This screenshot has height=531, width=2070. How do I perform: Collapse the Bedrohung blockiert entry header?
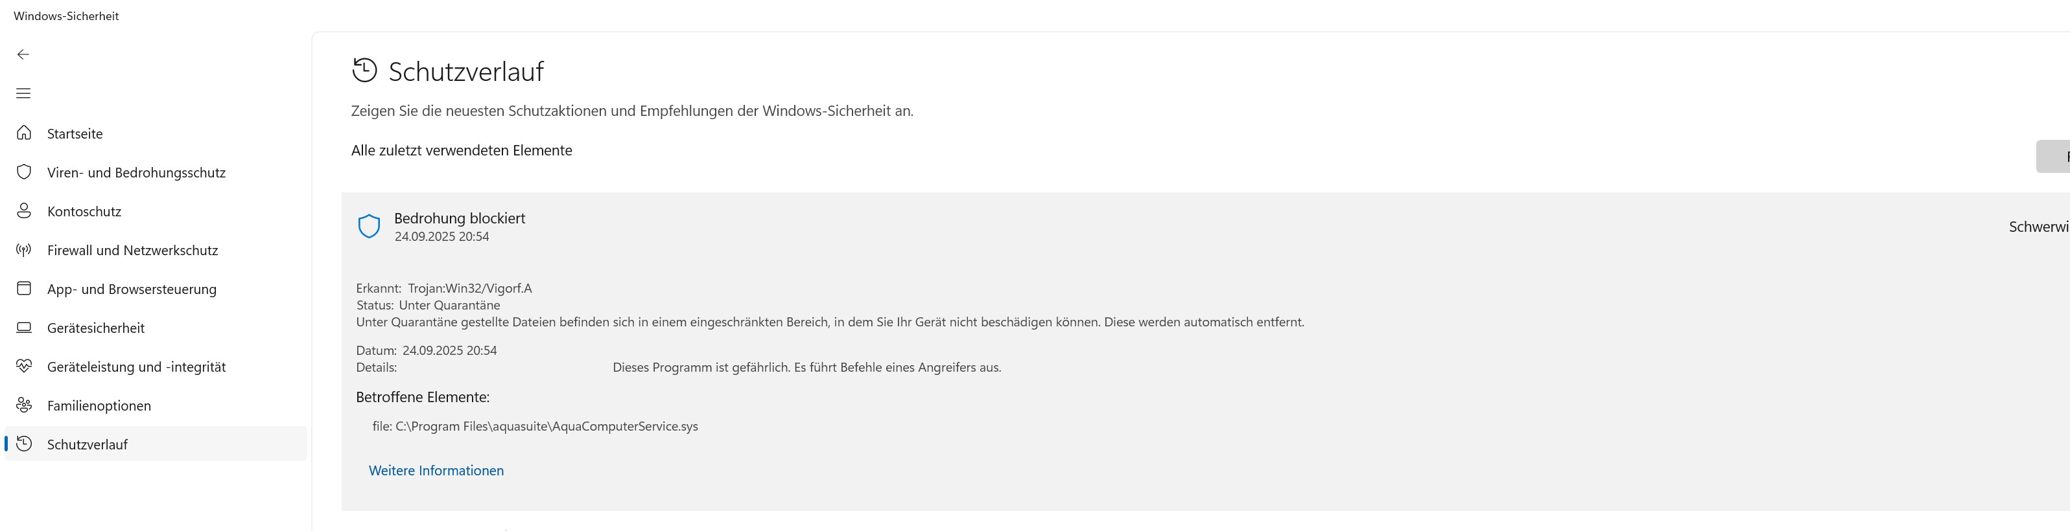[460, 219]
